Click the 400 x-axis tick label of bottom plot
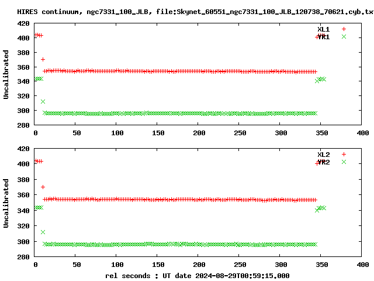This screenshot has width=374, height=281. pos(363,265)
